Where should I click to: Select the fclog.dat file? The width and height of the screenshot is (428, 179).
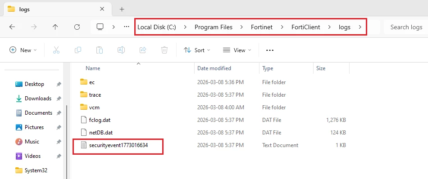click(100, 120)
